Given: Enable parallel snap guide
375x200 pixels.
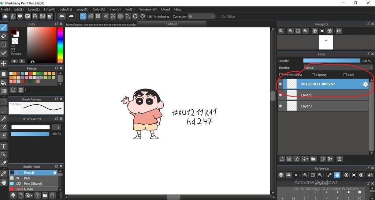Looking at the screenshot, I should [90, 16].
